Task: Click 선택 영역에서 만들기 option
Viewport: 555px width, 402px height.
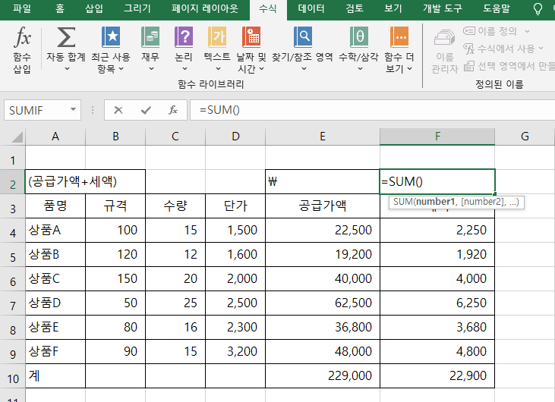Action: (x=509, y=66)
